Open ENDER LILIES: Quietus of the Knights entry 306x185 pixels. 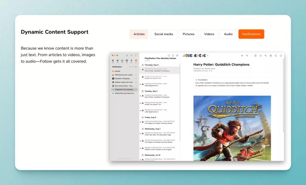pos(160,149)
